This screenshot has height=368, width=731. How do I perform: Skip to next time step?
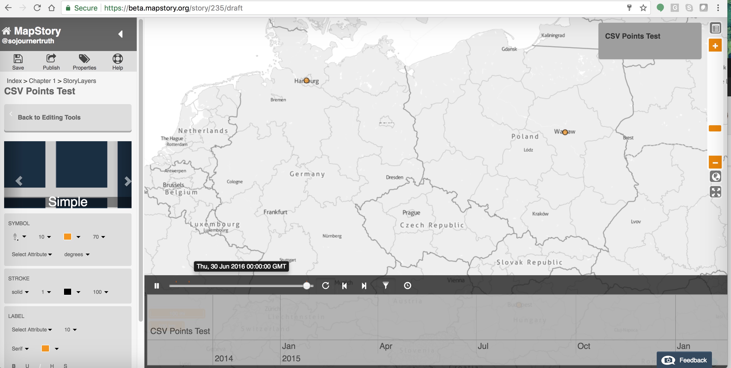point(364,286)
